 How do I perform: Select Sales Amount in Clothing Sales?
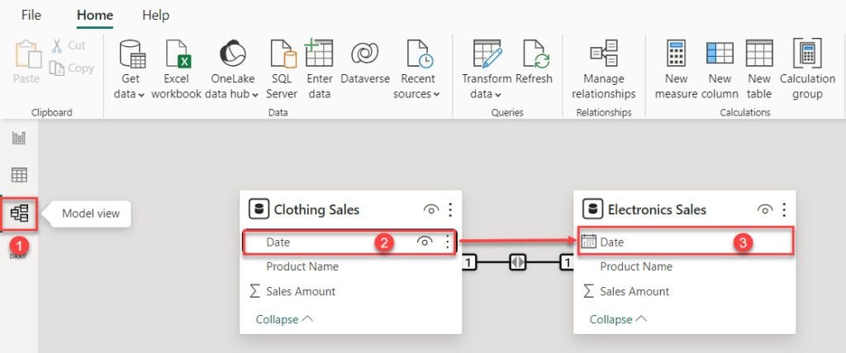pos(301,292)
